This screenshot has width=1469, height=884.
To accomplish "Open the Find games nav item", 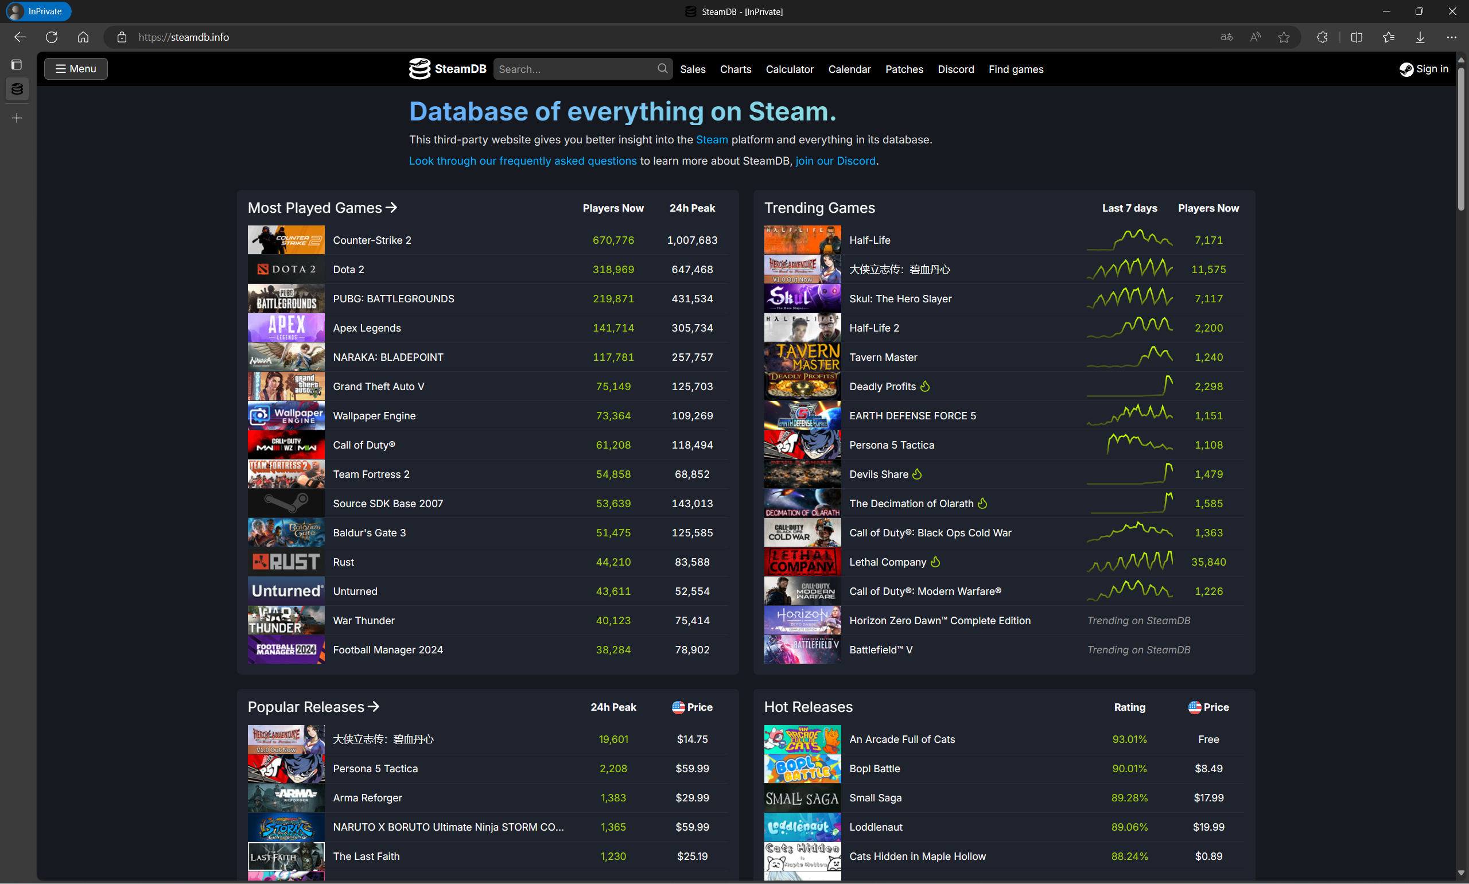I will [1016, 69].
